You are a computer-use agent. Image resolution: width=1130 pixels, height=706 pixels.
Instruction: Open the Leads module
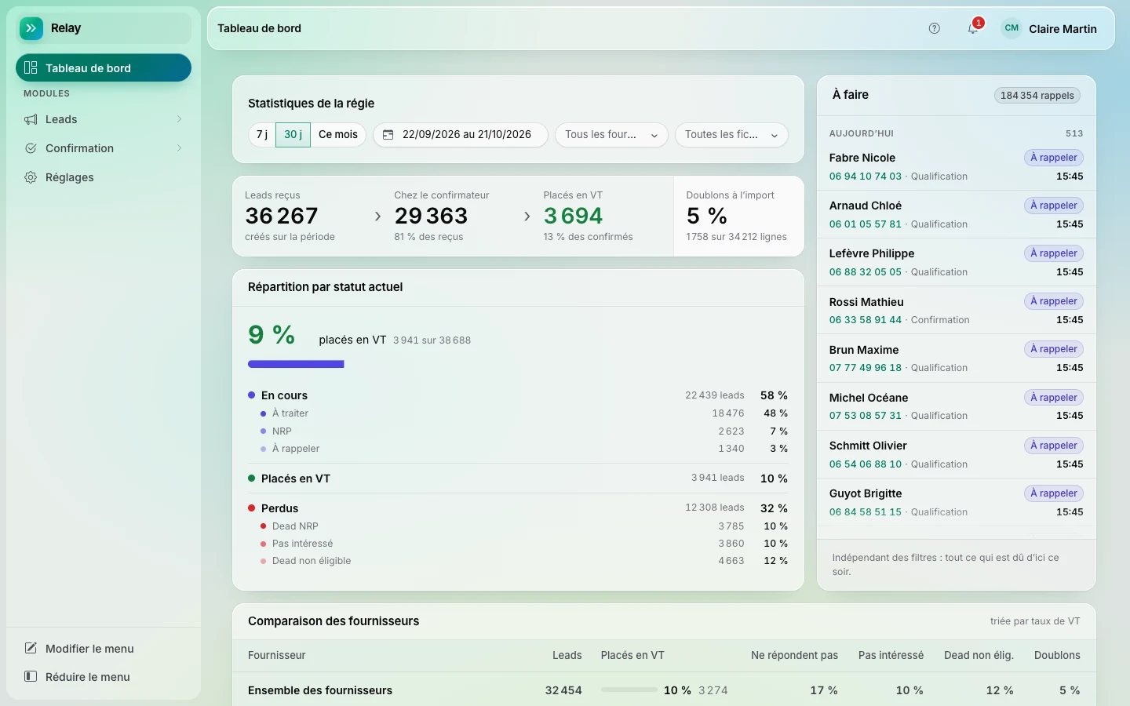click(104, 119)
